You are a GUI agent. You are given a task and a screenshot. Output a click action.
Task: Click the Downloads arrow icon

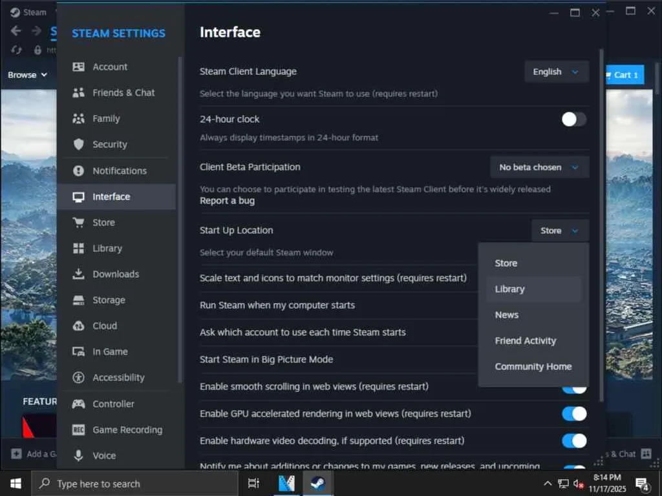coord(78,274)
